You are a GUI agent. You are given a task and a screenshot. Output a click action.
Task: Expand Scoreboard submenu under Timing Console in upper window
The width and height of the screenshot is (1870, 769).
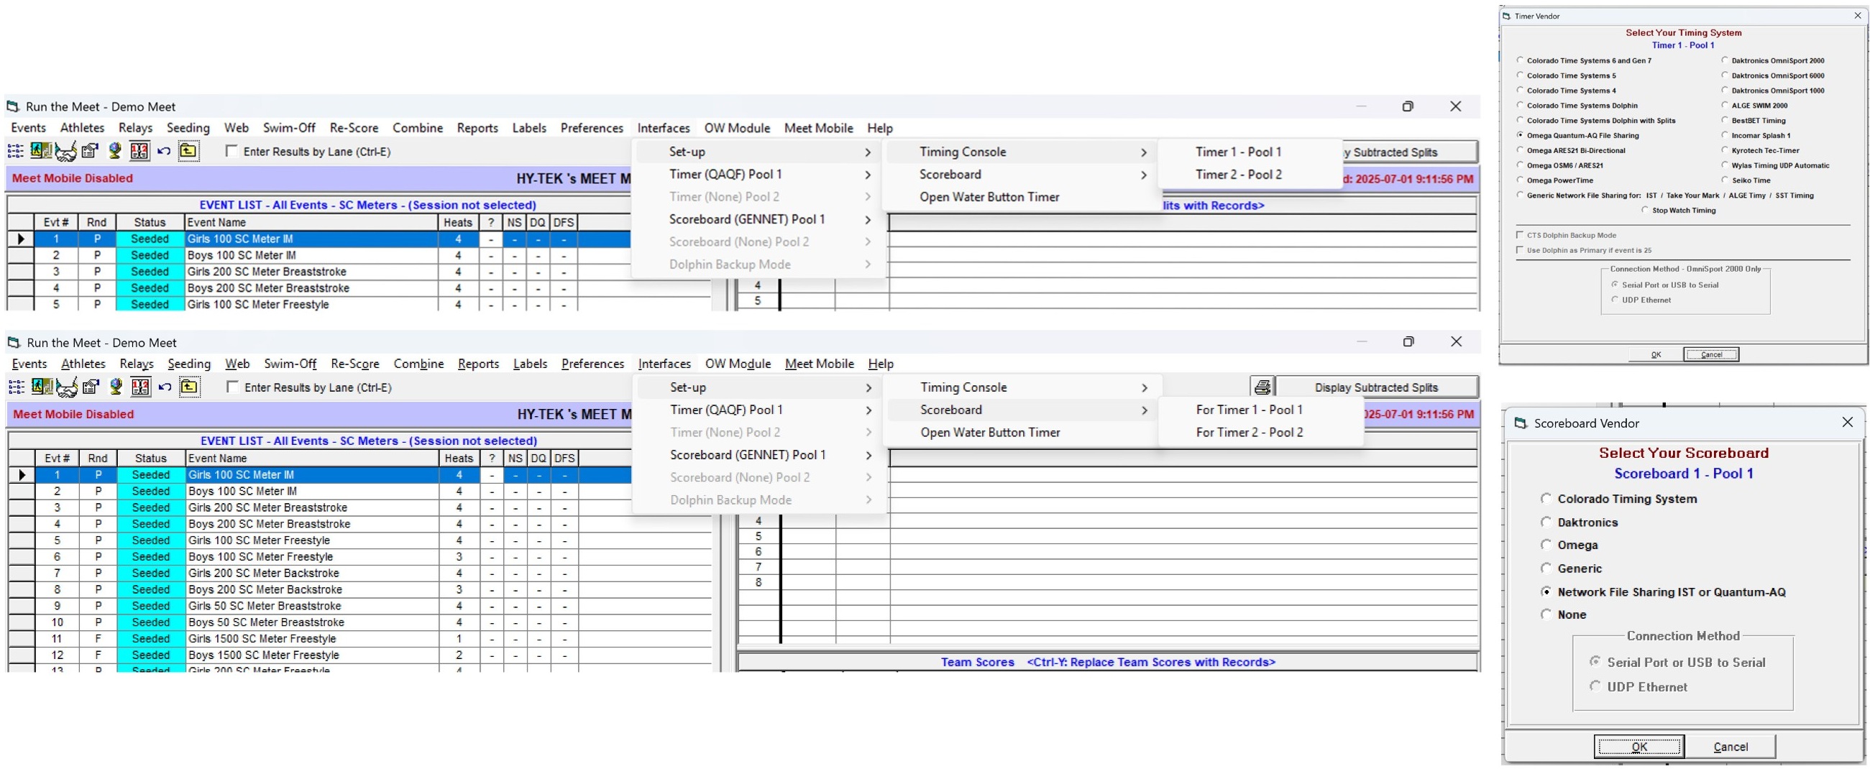pyautogui.click(x=1022, y=174)
